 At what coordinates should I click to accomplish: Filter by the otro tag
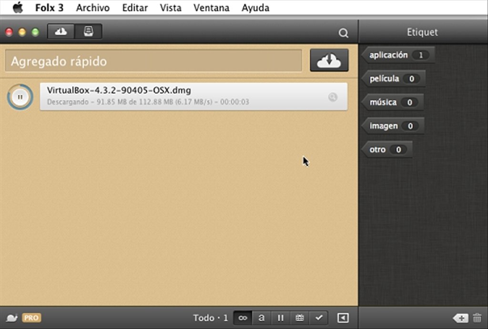387,150
